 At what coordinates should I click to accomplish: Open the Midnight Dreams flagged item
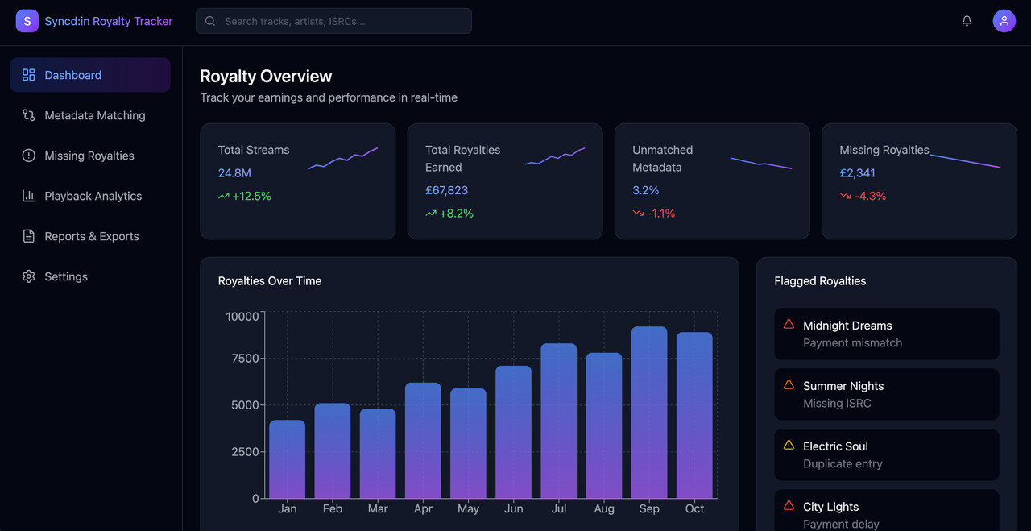[887, 334]
